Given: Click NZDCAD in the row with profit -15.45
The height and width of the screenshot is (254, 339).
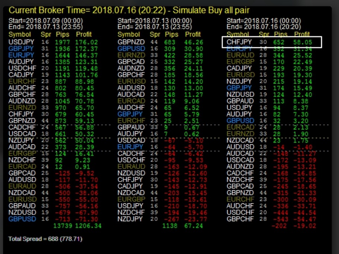Looking at the screenshot, I should [x=131, y=193].
